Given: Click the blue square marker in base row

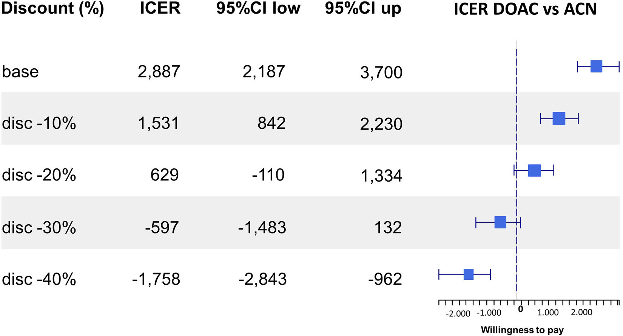Looking at the screenshot, I should click(596, 66).
